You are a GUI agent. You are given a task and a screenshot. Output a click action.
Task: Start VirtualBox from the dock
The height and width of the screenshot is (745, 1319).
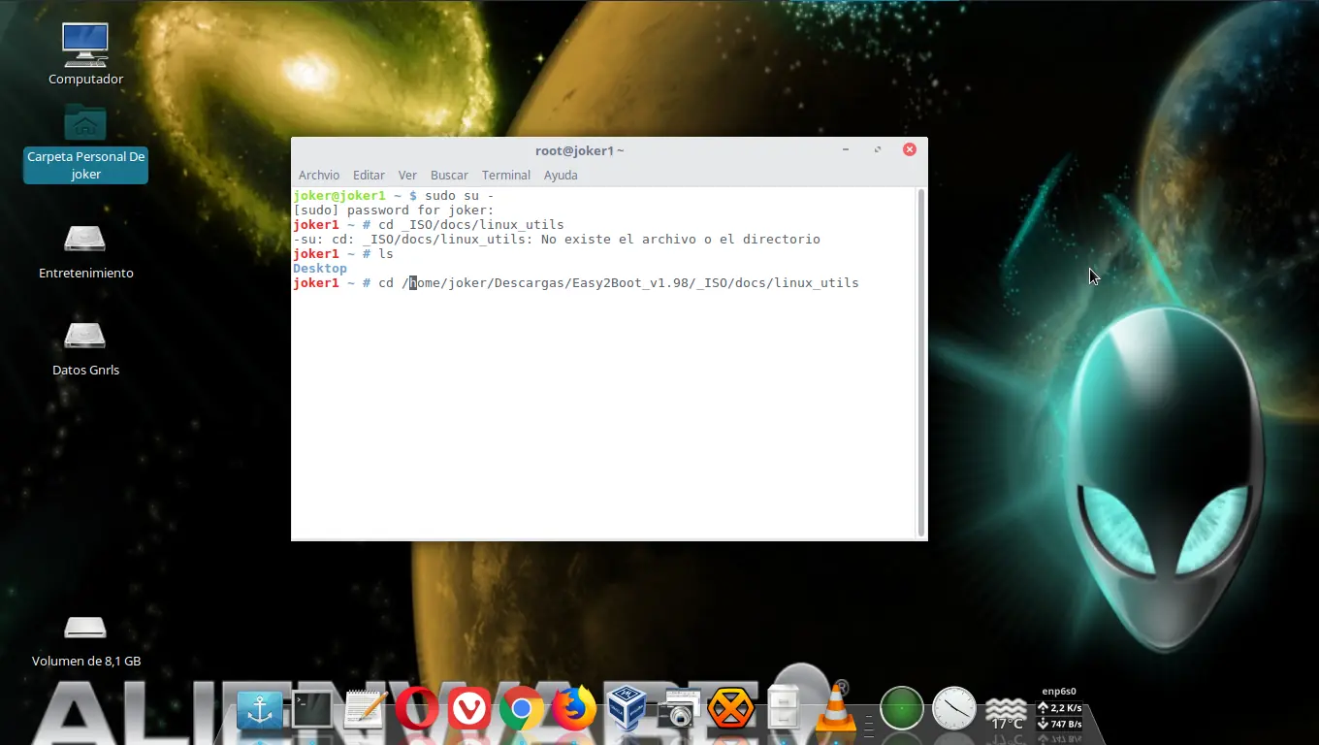(627, 709)
